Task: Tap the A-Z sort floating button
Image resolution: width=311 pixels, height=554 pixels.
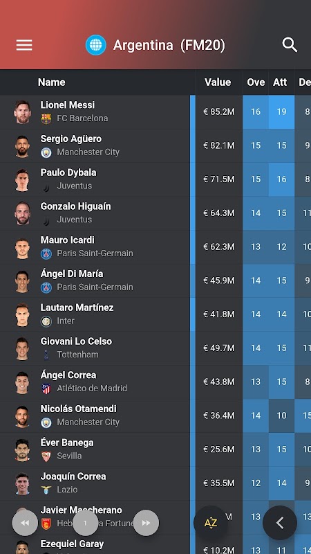Action: pos(211,523)
